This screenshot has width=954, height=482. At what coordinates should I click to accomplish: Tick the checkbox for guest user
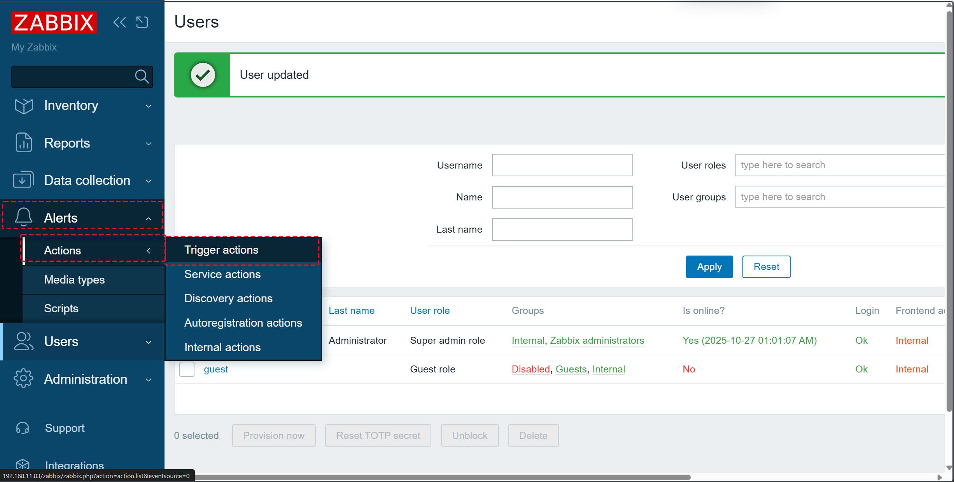[x=187, y=369]
